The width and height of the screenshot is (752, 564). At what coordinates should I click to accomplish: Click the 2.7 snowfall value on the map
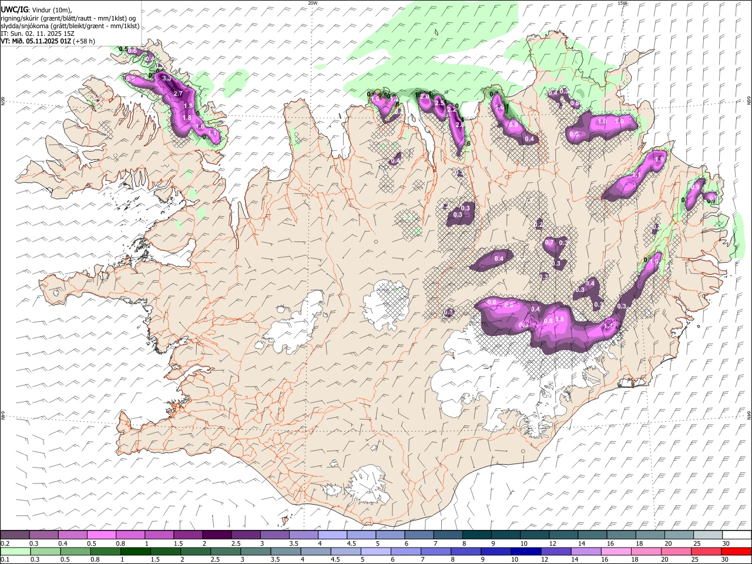(x=179, y=93)
